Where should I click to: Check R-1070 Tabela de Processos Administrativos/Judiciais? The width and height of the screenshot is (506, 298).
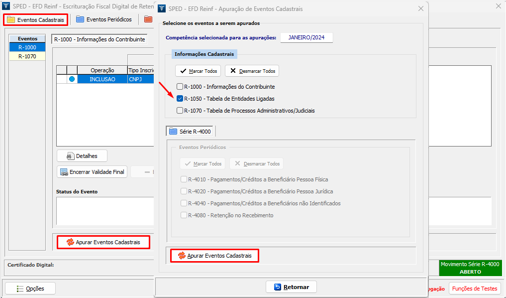tap(180, 111)
